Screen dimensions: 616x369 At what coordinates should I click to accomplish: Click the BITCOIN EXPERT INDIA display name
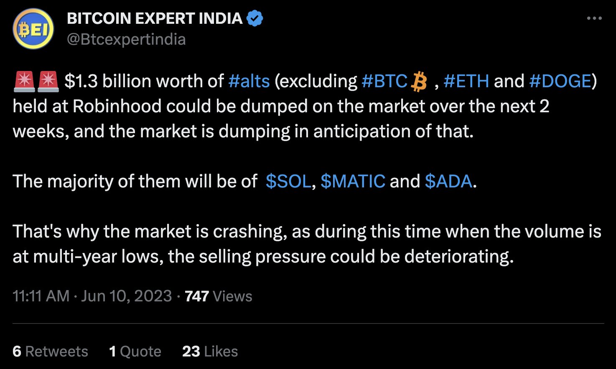(155, 18)
